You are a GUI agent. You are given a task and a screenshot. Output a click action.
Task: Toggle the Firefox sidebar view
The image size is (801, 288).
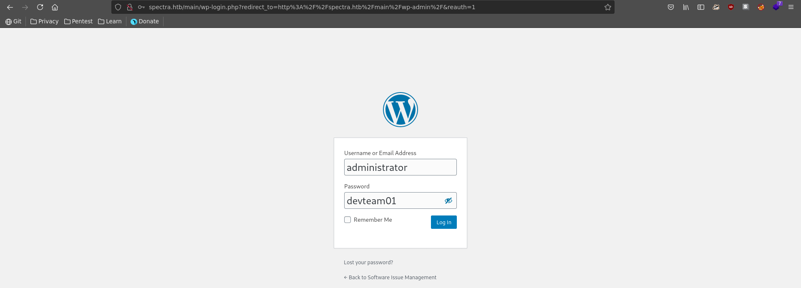[701, 7]
